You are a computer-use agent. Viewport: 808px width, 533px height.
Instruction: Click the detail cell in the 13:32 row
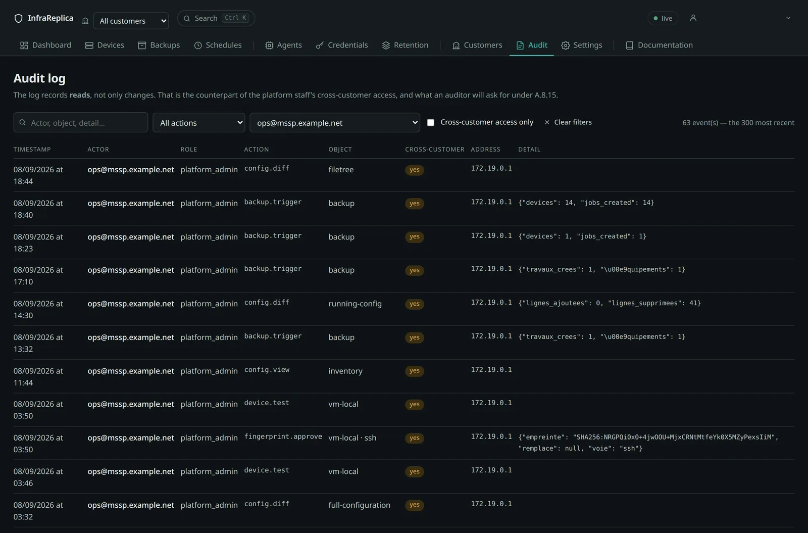602,336
